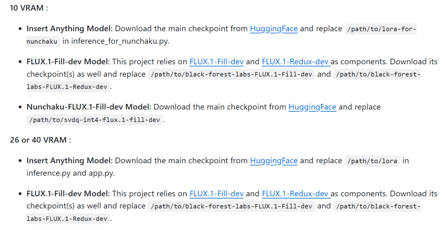Open FLUX.1-Fill-dev link under 26 or 40 VRAM
The width and height of the screenshot is (445, 230).
tap(216, 194)
